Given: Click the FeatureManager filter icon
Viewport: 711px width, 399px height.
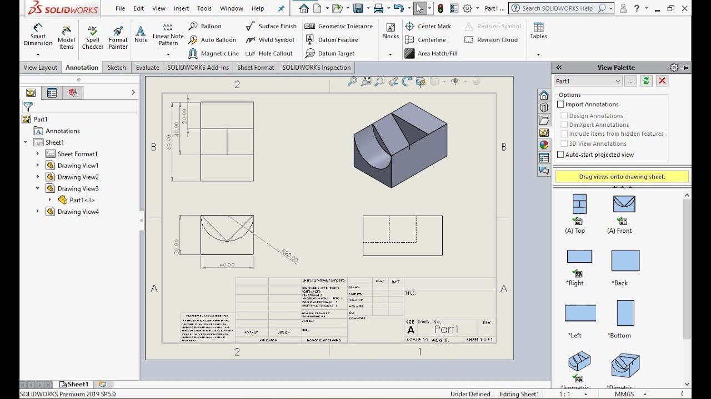Looking at the screenshot, I should (x=28, y=107).
